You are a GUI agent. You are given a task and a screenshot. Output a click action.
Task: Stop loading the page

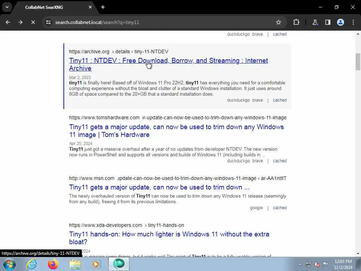pos(33,22)
